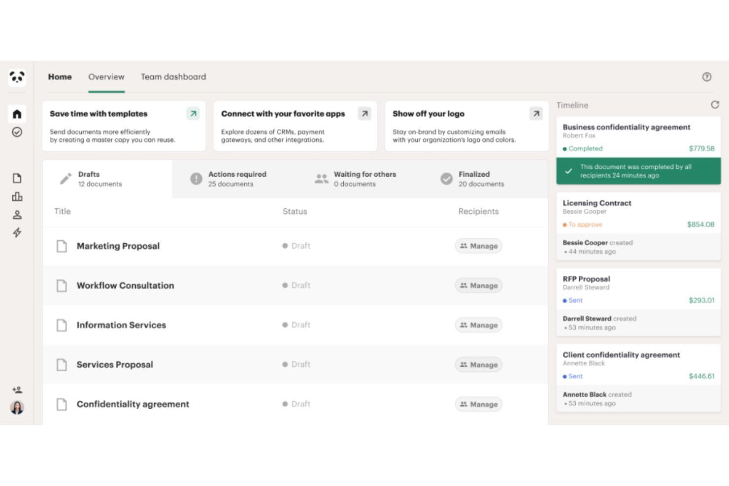Select the Automations lightning icon
729x486 pixels.
click(x=17, y=232)
